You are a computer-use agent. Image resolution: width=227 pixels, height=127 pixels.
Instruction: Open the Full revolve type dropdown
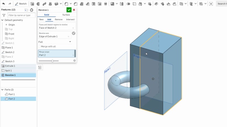tap(55, 42)
